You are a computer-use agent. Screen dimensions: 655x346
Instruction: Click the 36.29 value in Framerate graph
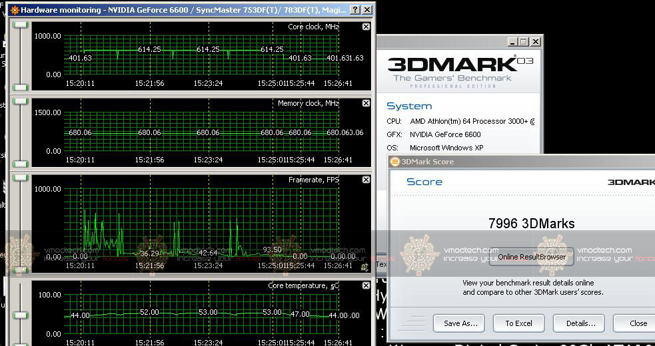149,254
